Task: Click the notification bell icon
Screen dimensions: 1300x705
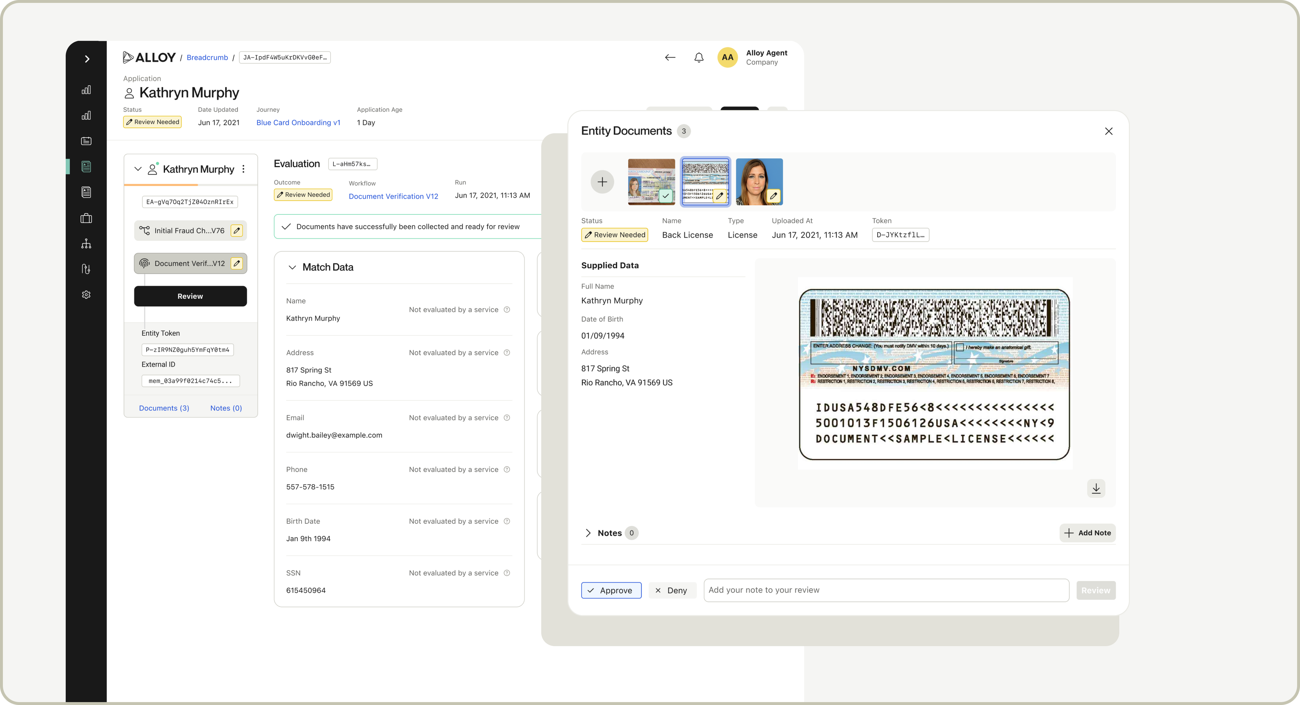Action: [698, 57]
